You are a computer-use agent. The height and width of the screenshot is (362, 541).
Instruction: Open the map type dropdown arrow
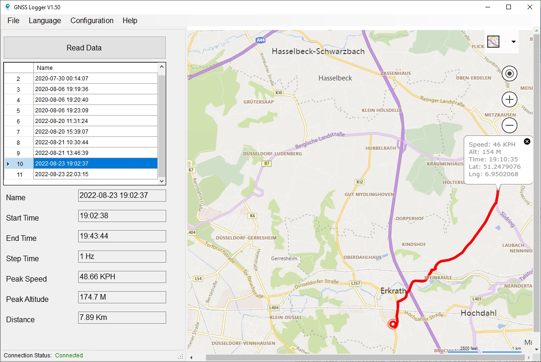(x=513, y=42)
